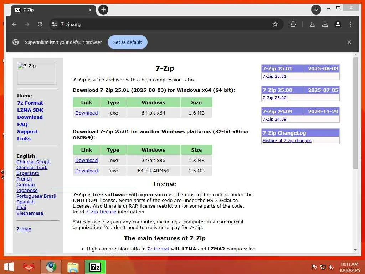The height and width of the screenshot is (274, 365).
Task: Open the 7z format link
Action: coord(158,249)
